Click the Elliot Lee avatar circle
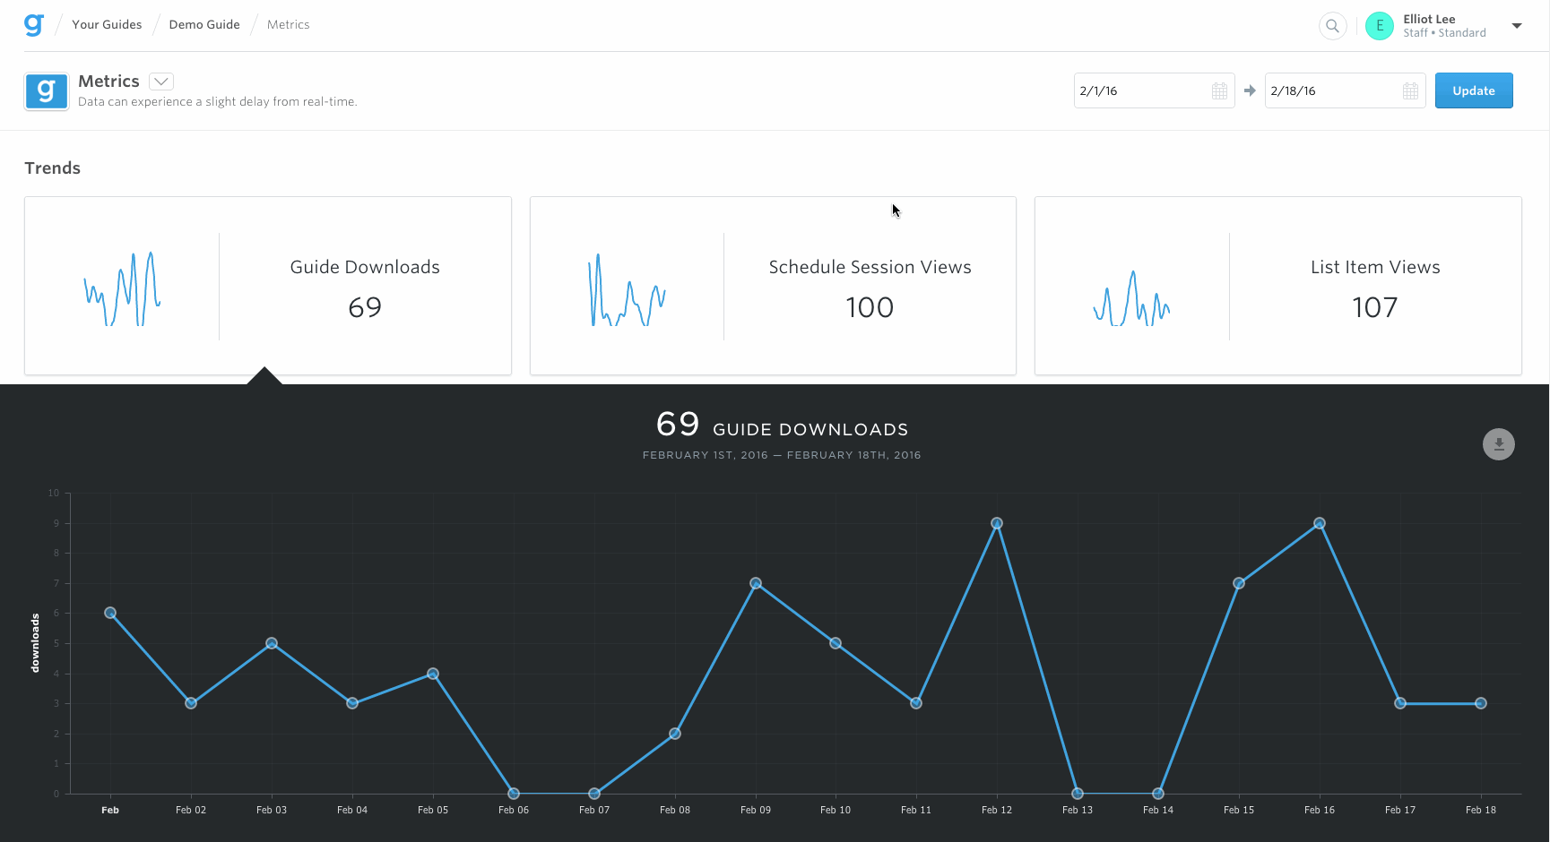Image resolution: width=1550 pixels, height=842 pixels. click(x=1380, y=26)
